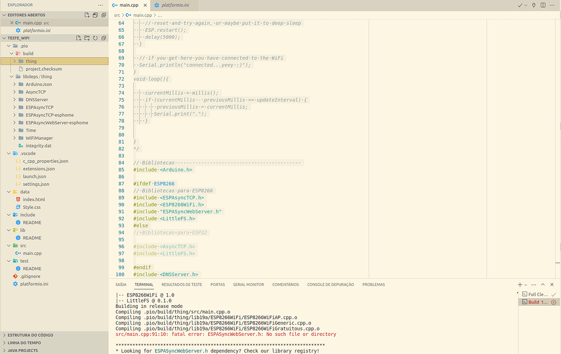Open the dropdown beside the build checkmark

pyautogui.click(x=525, y=5)
